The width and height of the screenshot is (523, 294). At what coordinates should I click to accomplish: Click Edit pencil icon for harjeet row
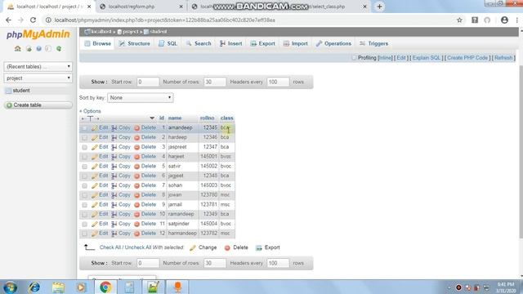pyautogui.click(x=95, y=157)
